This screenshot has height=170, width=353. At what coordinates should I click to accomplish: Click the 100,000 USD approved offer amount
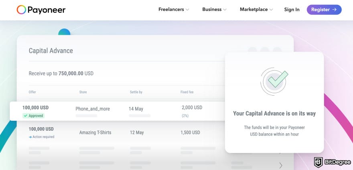35,108
